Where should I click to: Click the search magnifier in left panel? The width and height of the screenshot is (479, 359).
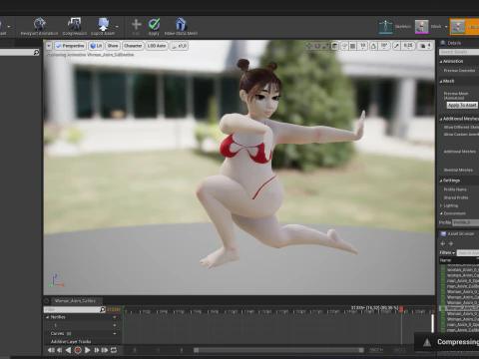[x=36, y=53]
